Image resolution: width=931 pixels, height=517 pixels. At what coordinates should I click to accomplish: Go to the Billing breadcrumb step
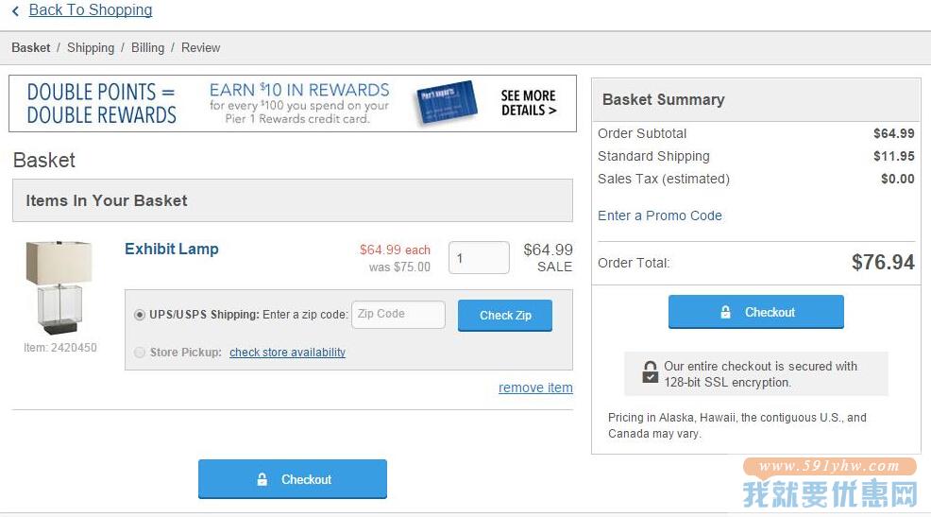tap(148, 47)
